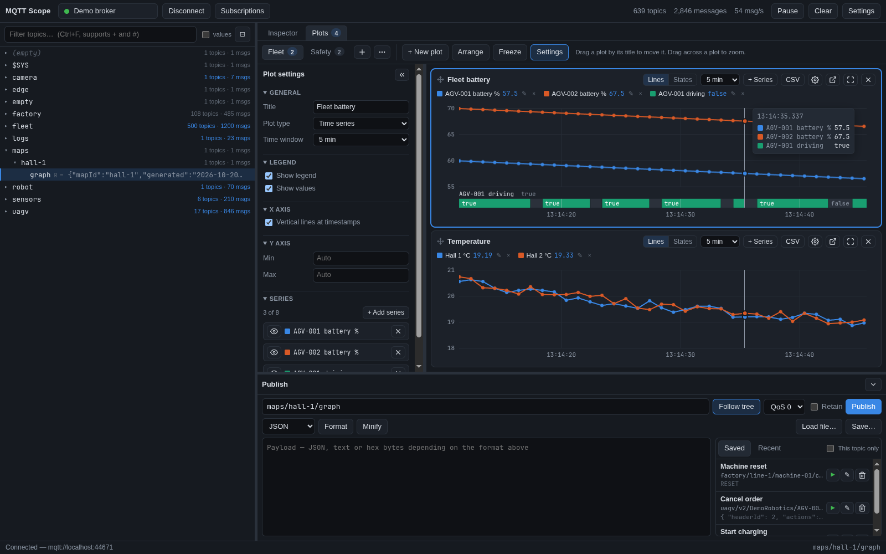886x554 pixels.
Task: Edit AGV-001 battery % legend pencil
Action: pos(524,94)
